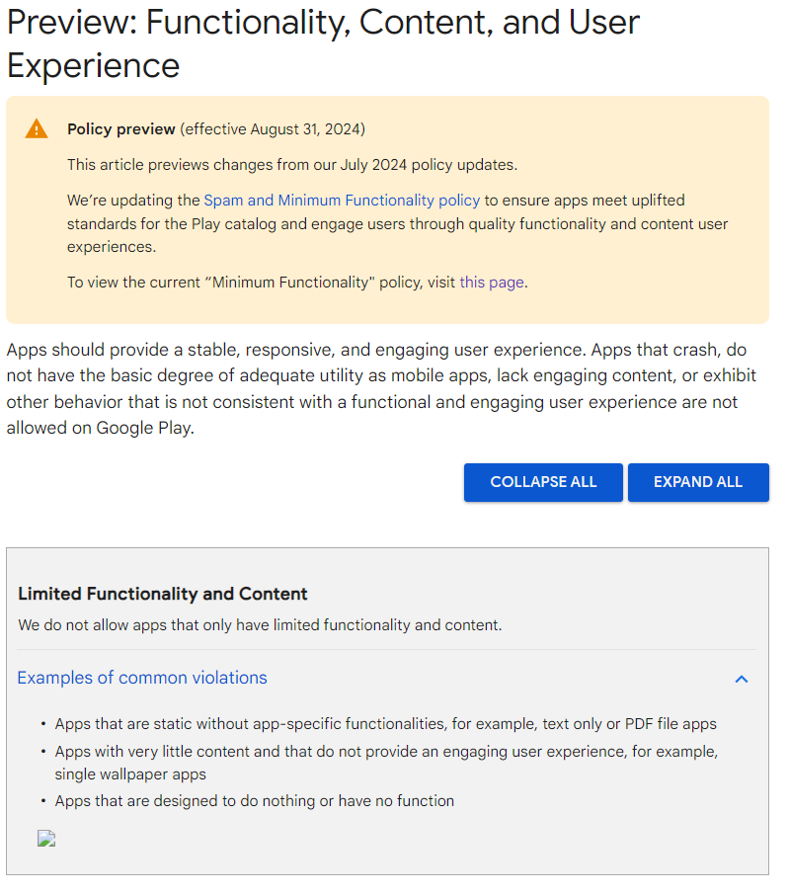Follow the "this page" link
This screenshot has width=789, height=895.
[492, 283]
